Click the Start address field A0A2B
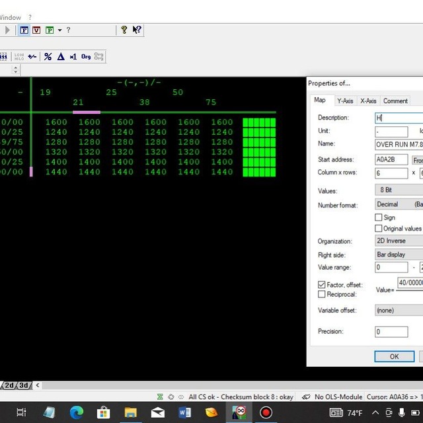 pos(391,159)
